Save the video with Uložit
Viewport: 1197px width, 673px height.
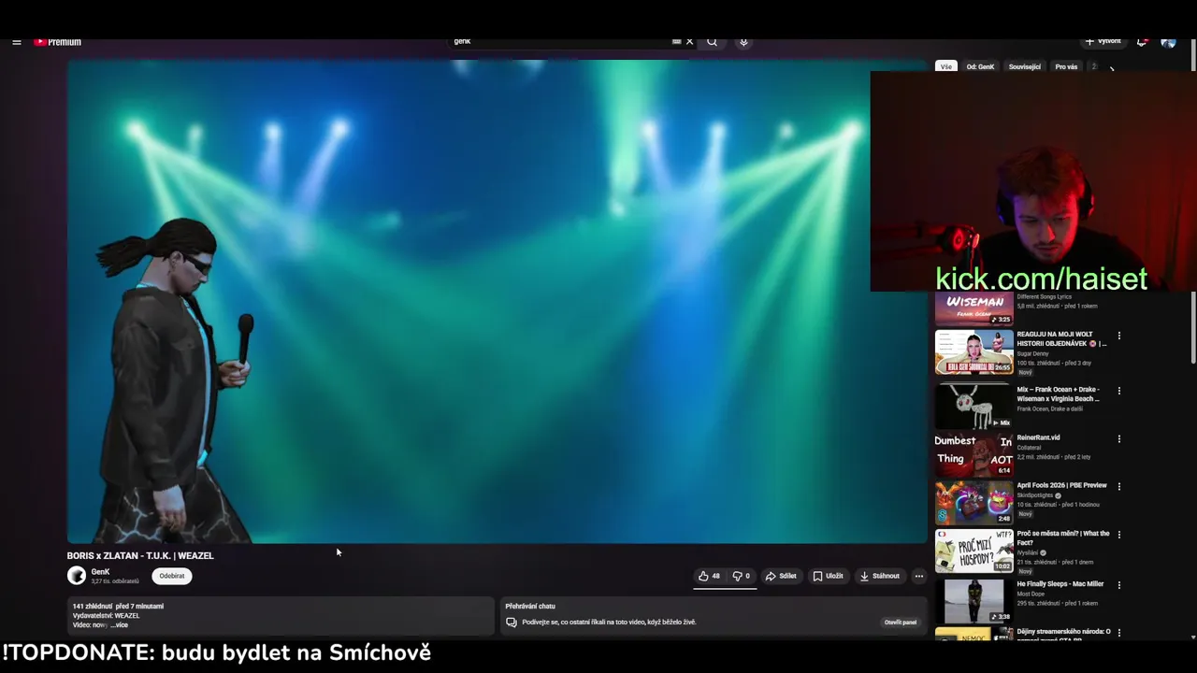tap(829, 576)
